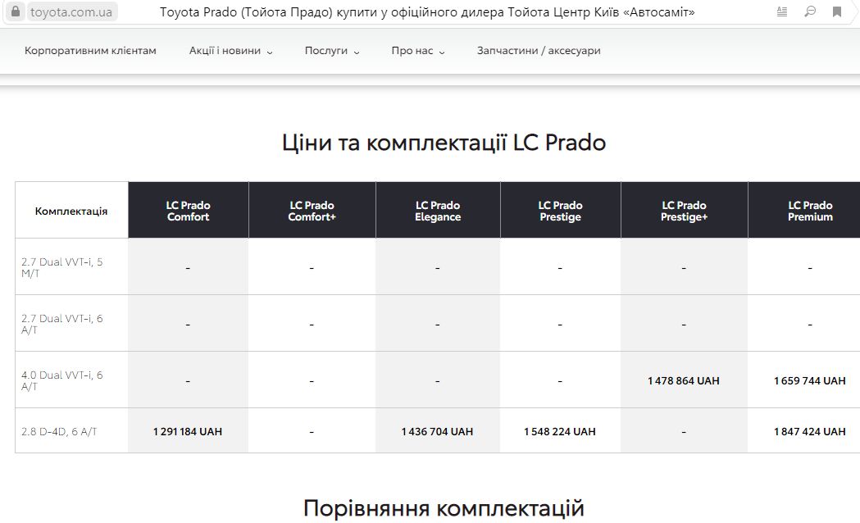This screenshot has width=860, height=523.
Task: Expand the Акції і новини dropdown chevron
Action: tap(270, 52)
